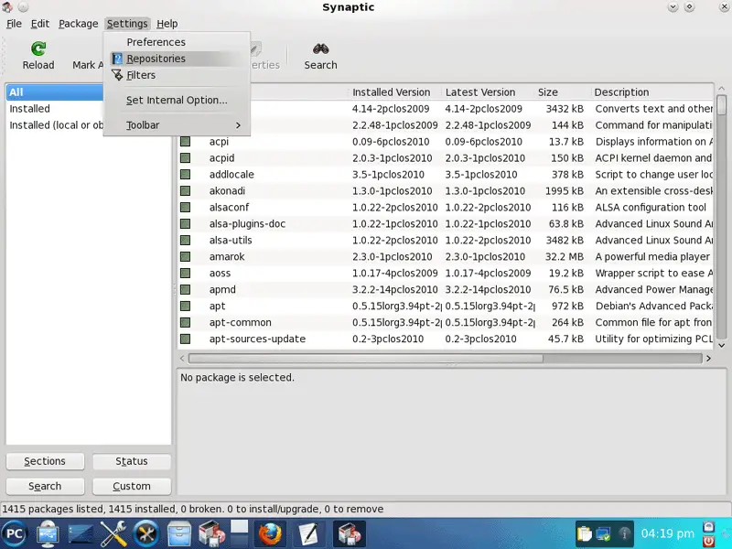Screen dimensions: 732x549
Task: Click the info tray icon
Action: (x=624, y=533)
